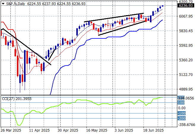Select the short steep black trendline in April

[52, 54]
